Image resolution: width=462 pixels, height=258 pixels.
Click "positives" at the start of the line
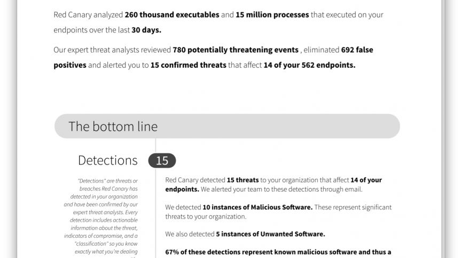pos(69,65)
